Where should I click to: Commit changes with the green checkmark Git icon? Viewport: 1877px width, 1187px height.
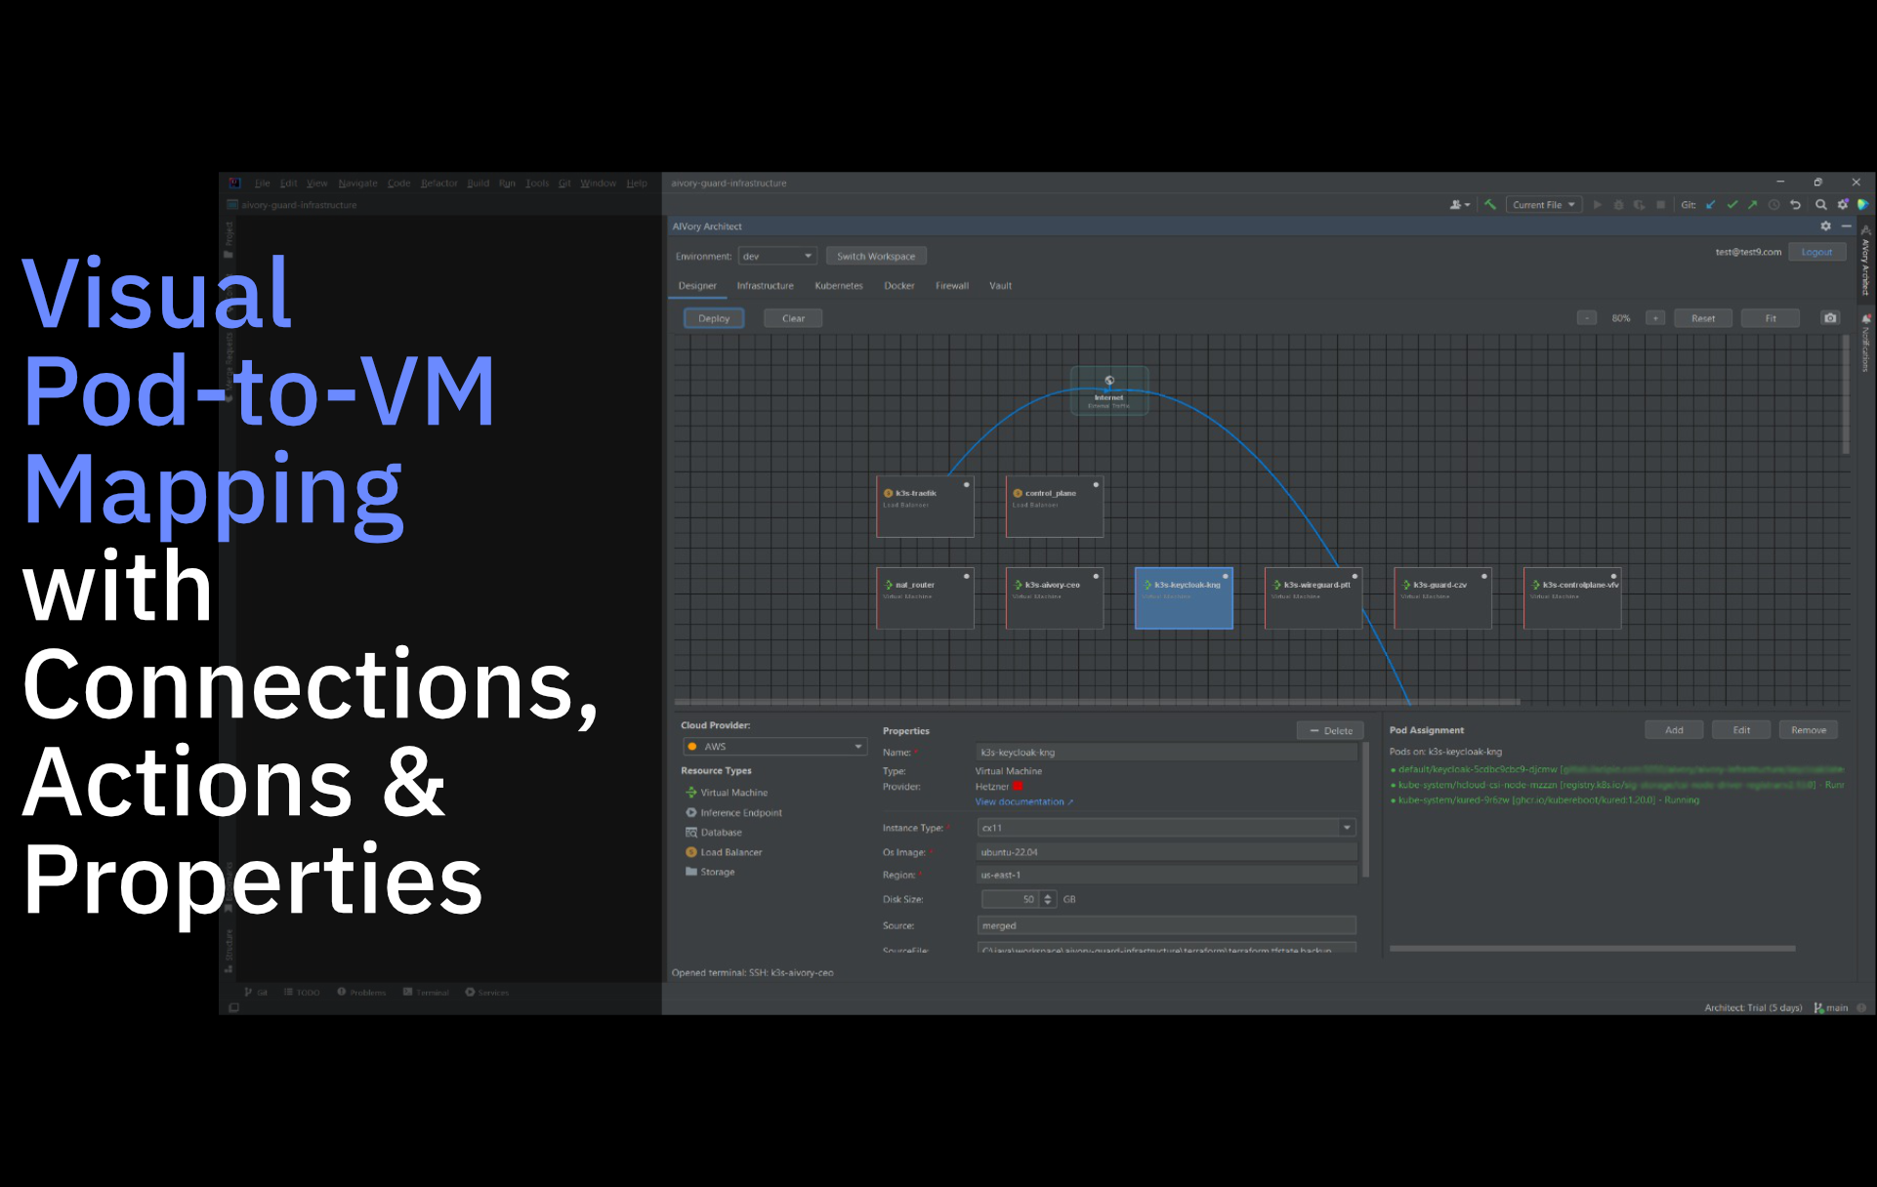tap(1732, 204)
